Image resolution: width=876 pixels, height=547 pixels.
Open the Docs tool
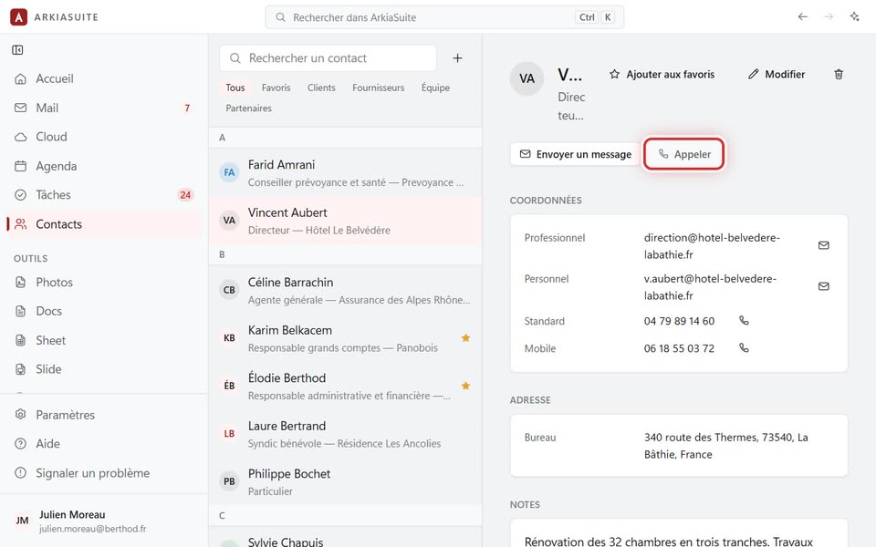(104, 311)
